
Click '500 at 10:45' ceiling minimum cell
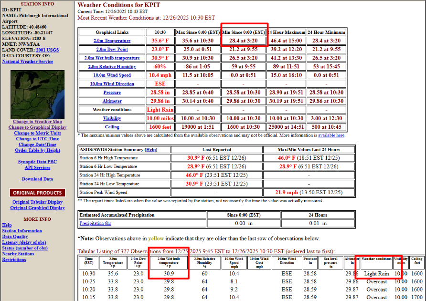click(x=326, y=127)
